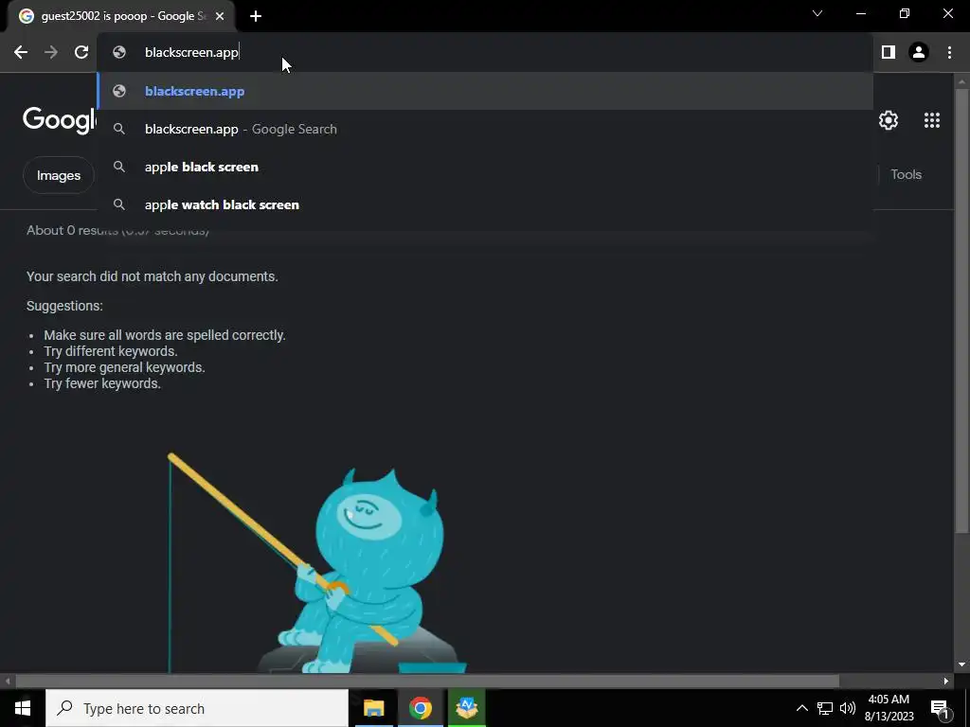Switch to Images search filter
This screenshot has width=970, height=727.
(58, 175)
